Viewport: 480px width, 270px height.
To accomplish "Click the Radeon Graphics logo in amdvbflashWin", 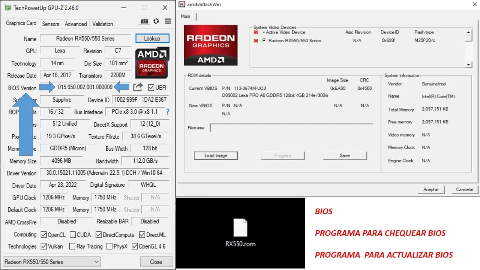I will click(211, 45).
